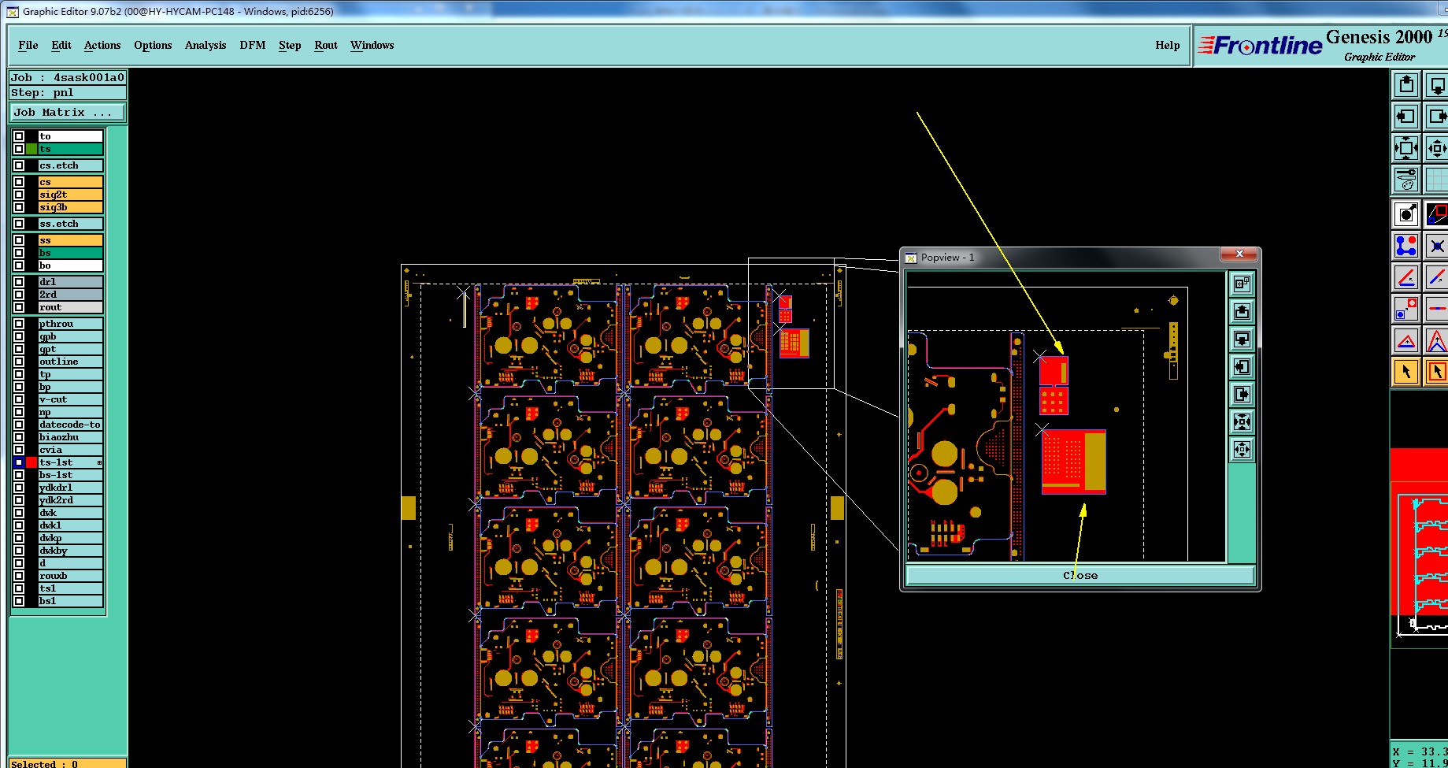
Task: Open the Help menu
Action: tap(1168, 45)
